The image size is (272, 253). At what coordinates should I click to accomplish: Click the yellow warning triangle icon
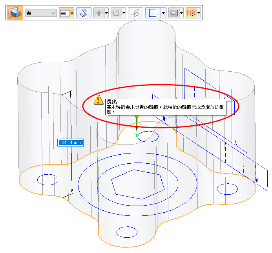point(99,100)
